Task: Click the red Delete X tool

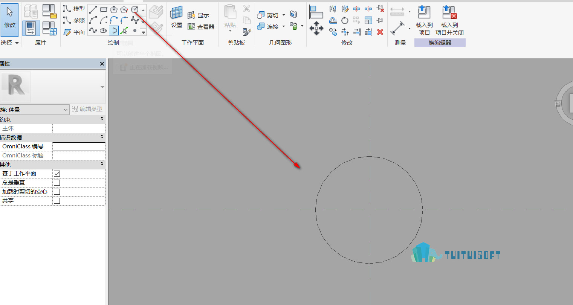Action: 380,32
